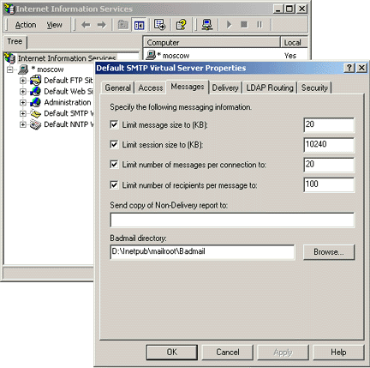Click the IIS title bar application icon

coord(9,9)
